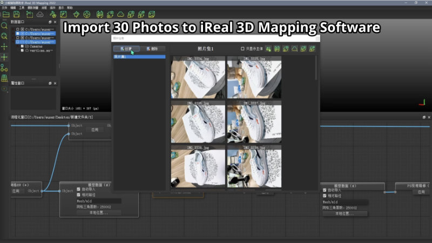The image size is (432, 243).
Task: Toggle 相对路径 in the left 模型数据 node
Action: coord(78,195)
